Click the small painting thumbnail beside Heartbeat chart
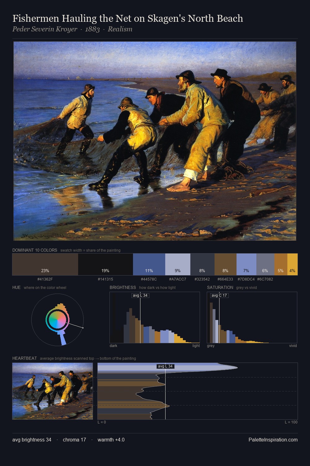Screen dimensions: 310x466 [53, 391]
